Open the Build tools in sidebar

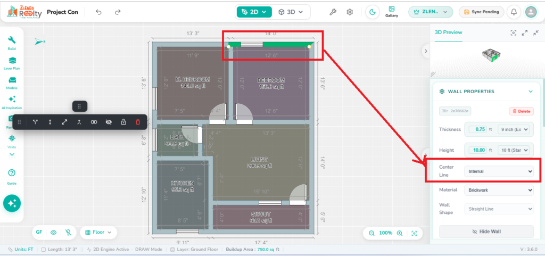coord(12,43)
